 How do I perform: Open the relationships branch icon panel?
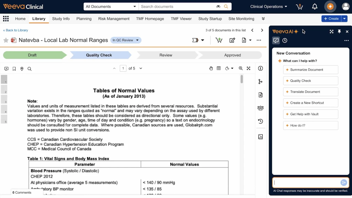point(260,82)
